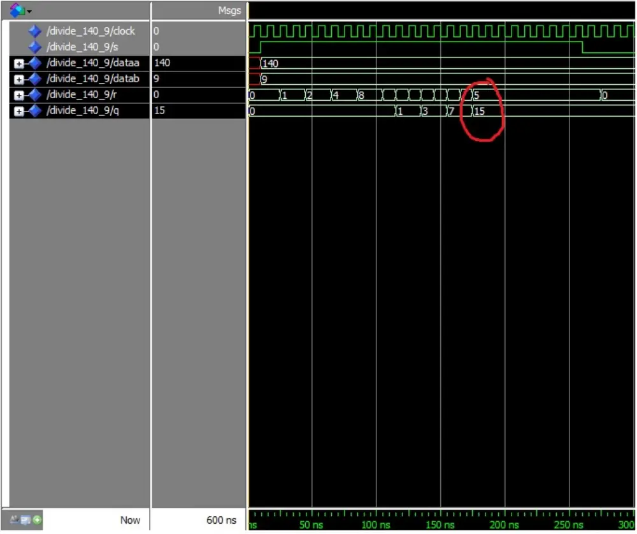Click the value 3 segment on q waveform
This screenshot has height=534, width=637.
433,112
